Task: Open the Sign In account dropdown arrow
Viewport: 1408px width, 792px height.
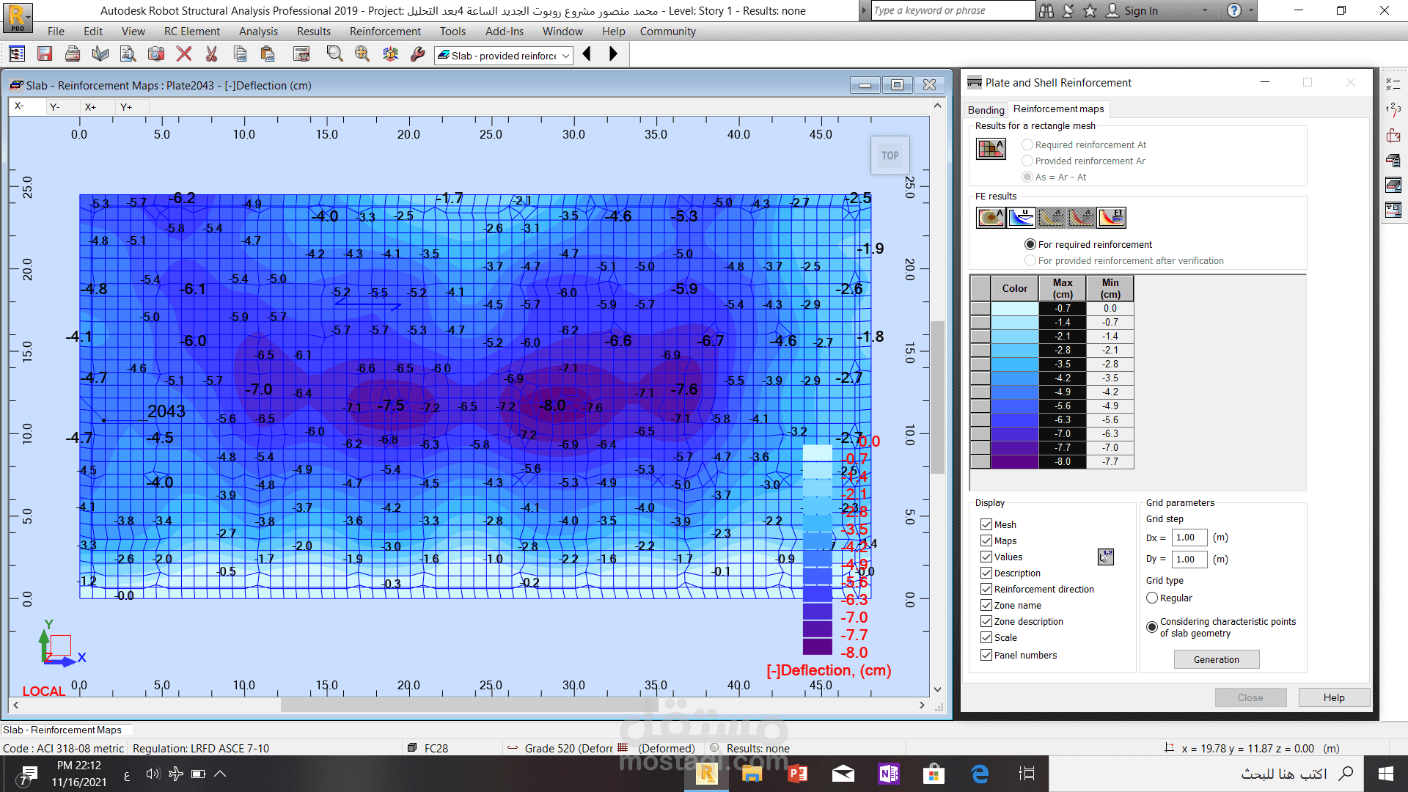Action: 1204,11
